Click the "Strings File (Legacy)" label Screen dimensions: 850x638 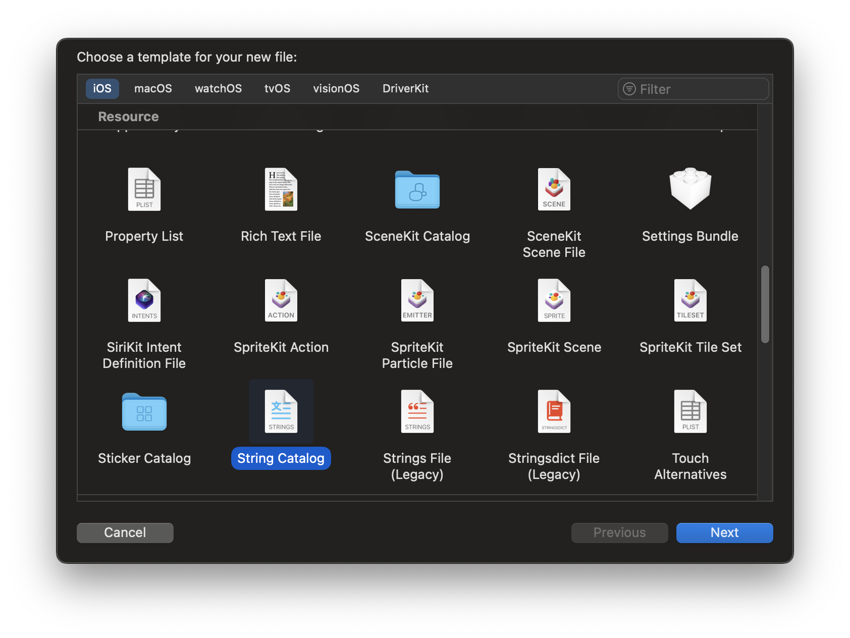[x=417, y=466]
